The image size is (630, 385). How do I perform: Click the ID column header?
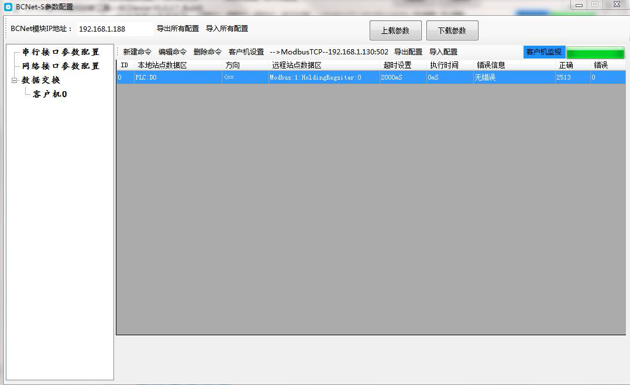pyautogui.click(x=125, y=65)
